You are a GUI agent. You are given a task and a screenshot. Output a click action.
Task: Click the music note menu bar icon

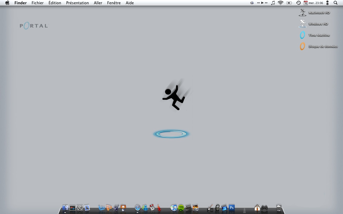point(273,3)
